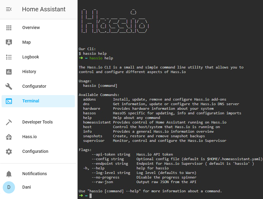The width and height of the screenshot is (263, 199).
Task: Click the 'hardware' command in the terminal
Action: [92, 109]
